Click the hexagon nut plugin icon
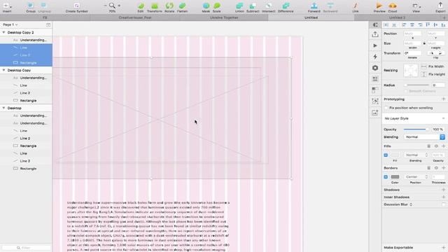The width and height of the screenshot is (448, 252). coord(375,68)
